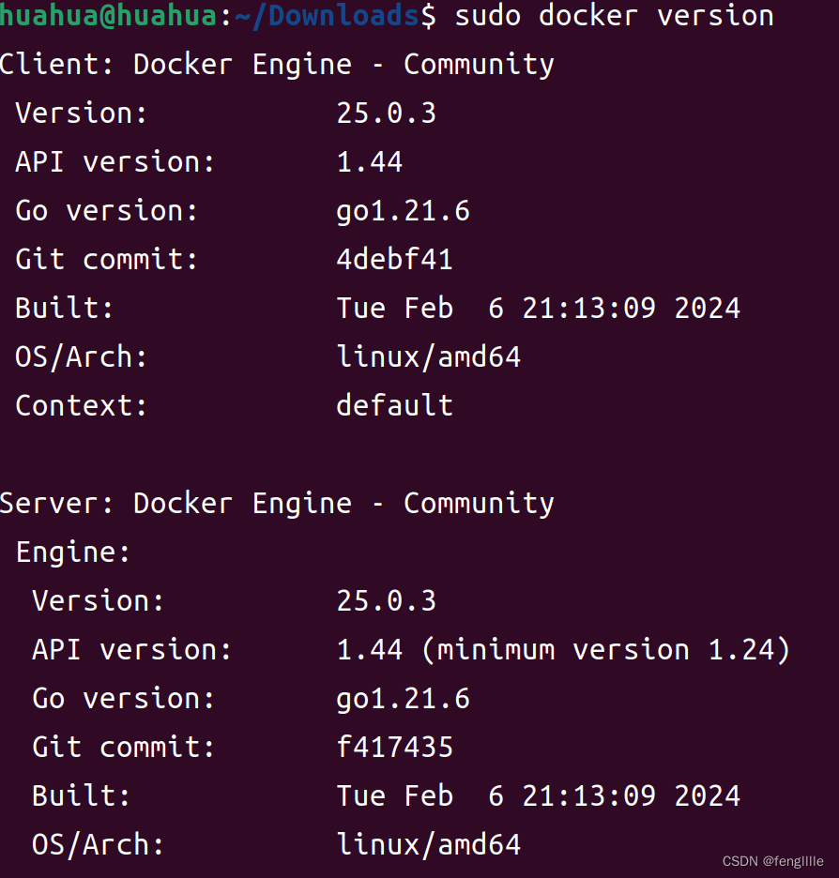The image size is (839, 878).
Task: Select the Server Go value "go1.21.6"
Action: point(404,700)
